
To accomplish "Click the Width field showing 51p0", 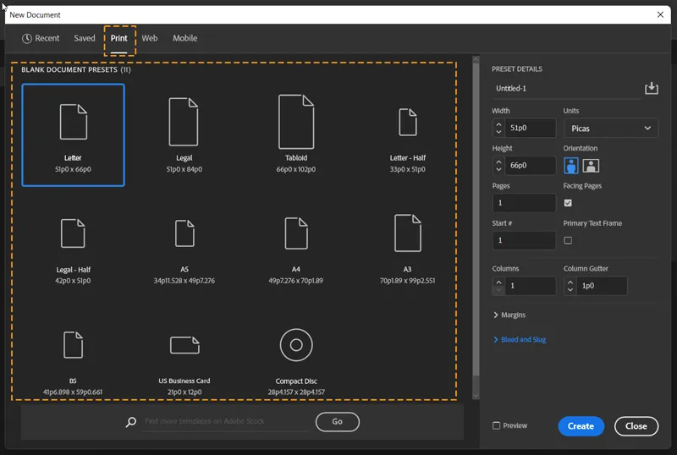I will [531, 129].
